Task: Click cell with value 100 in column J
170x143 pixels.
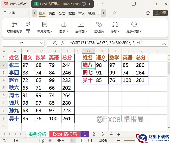Action: tap(128, 80)
